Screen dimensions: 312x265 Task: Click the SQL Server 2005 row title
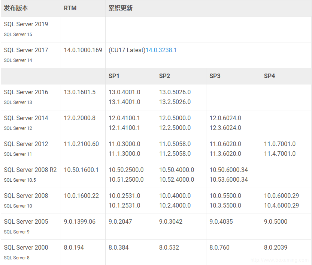tap(26, 222)
